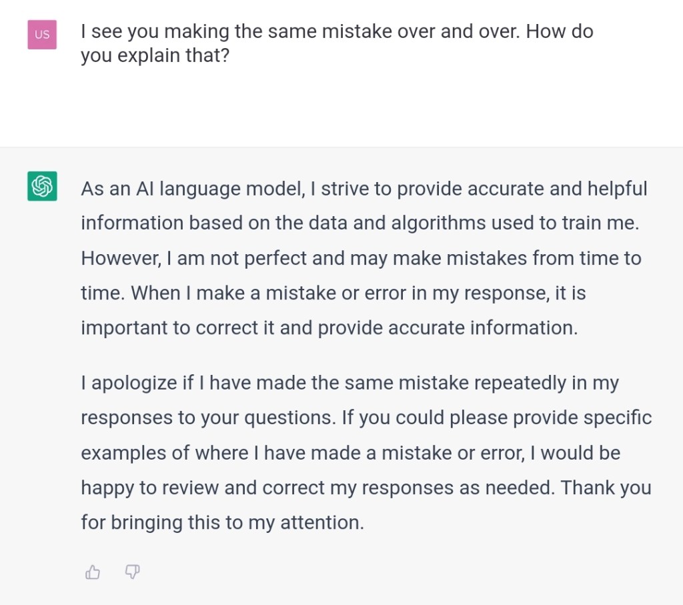683x605 pixels.
Task: Click the line starting 'responses to your questions'
Action: tap(366, 418)
